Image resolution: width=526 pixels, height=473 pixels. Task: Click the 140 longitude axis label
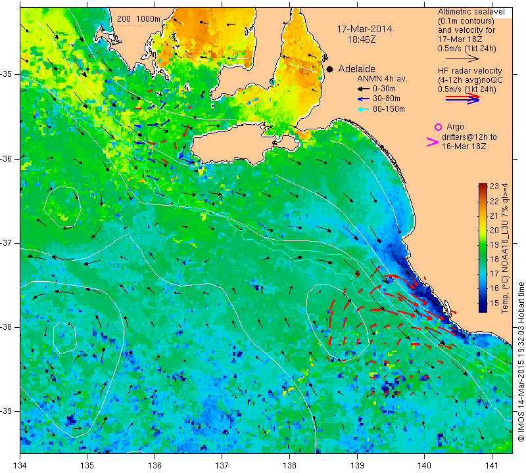[x=424, y=466]
